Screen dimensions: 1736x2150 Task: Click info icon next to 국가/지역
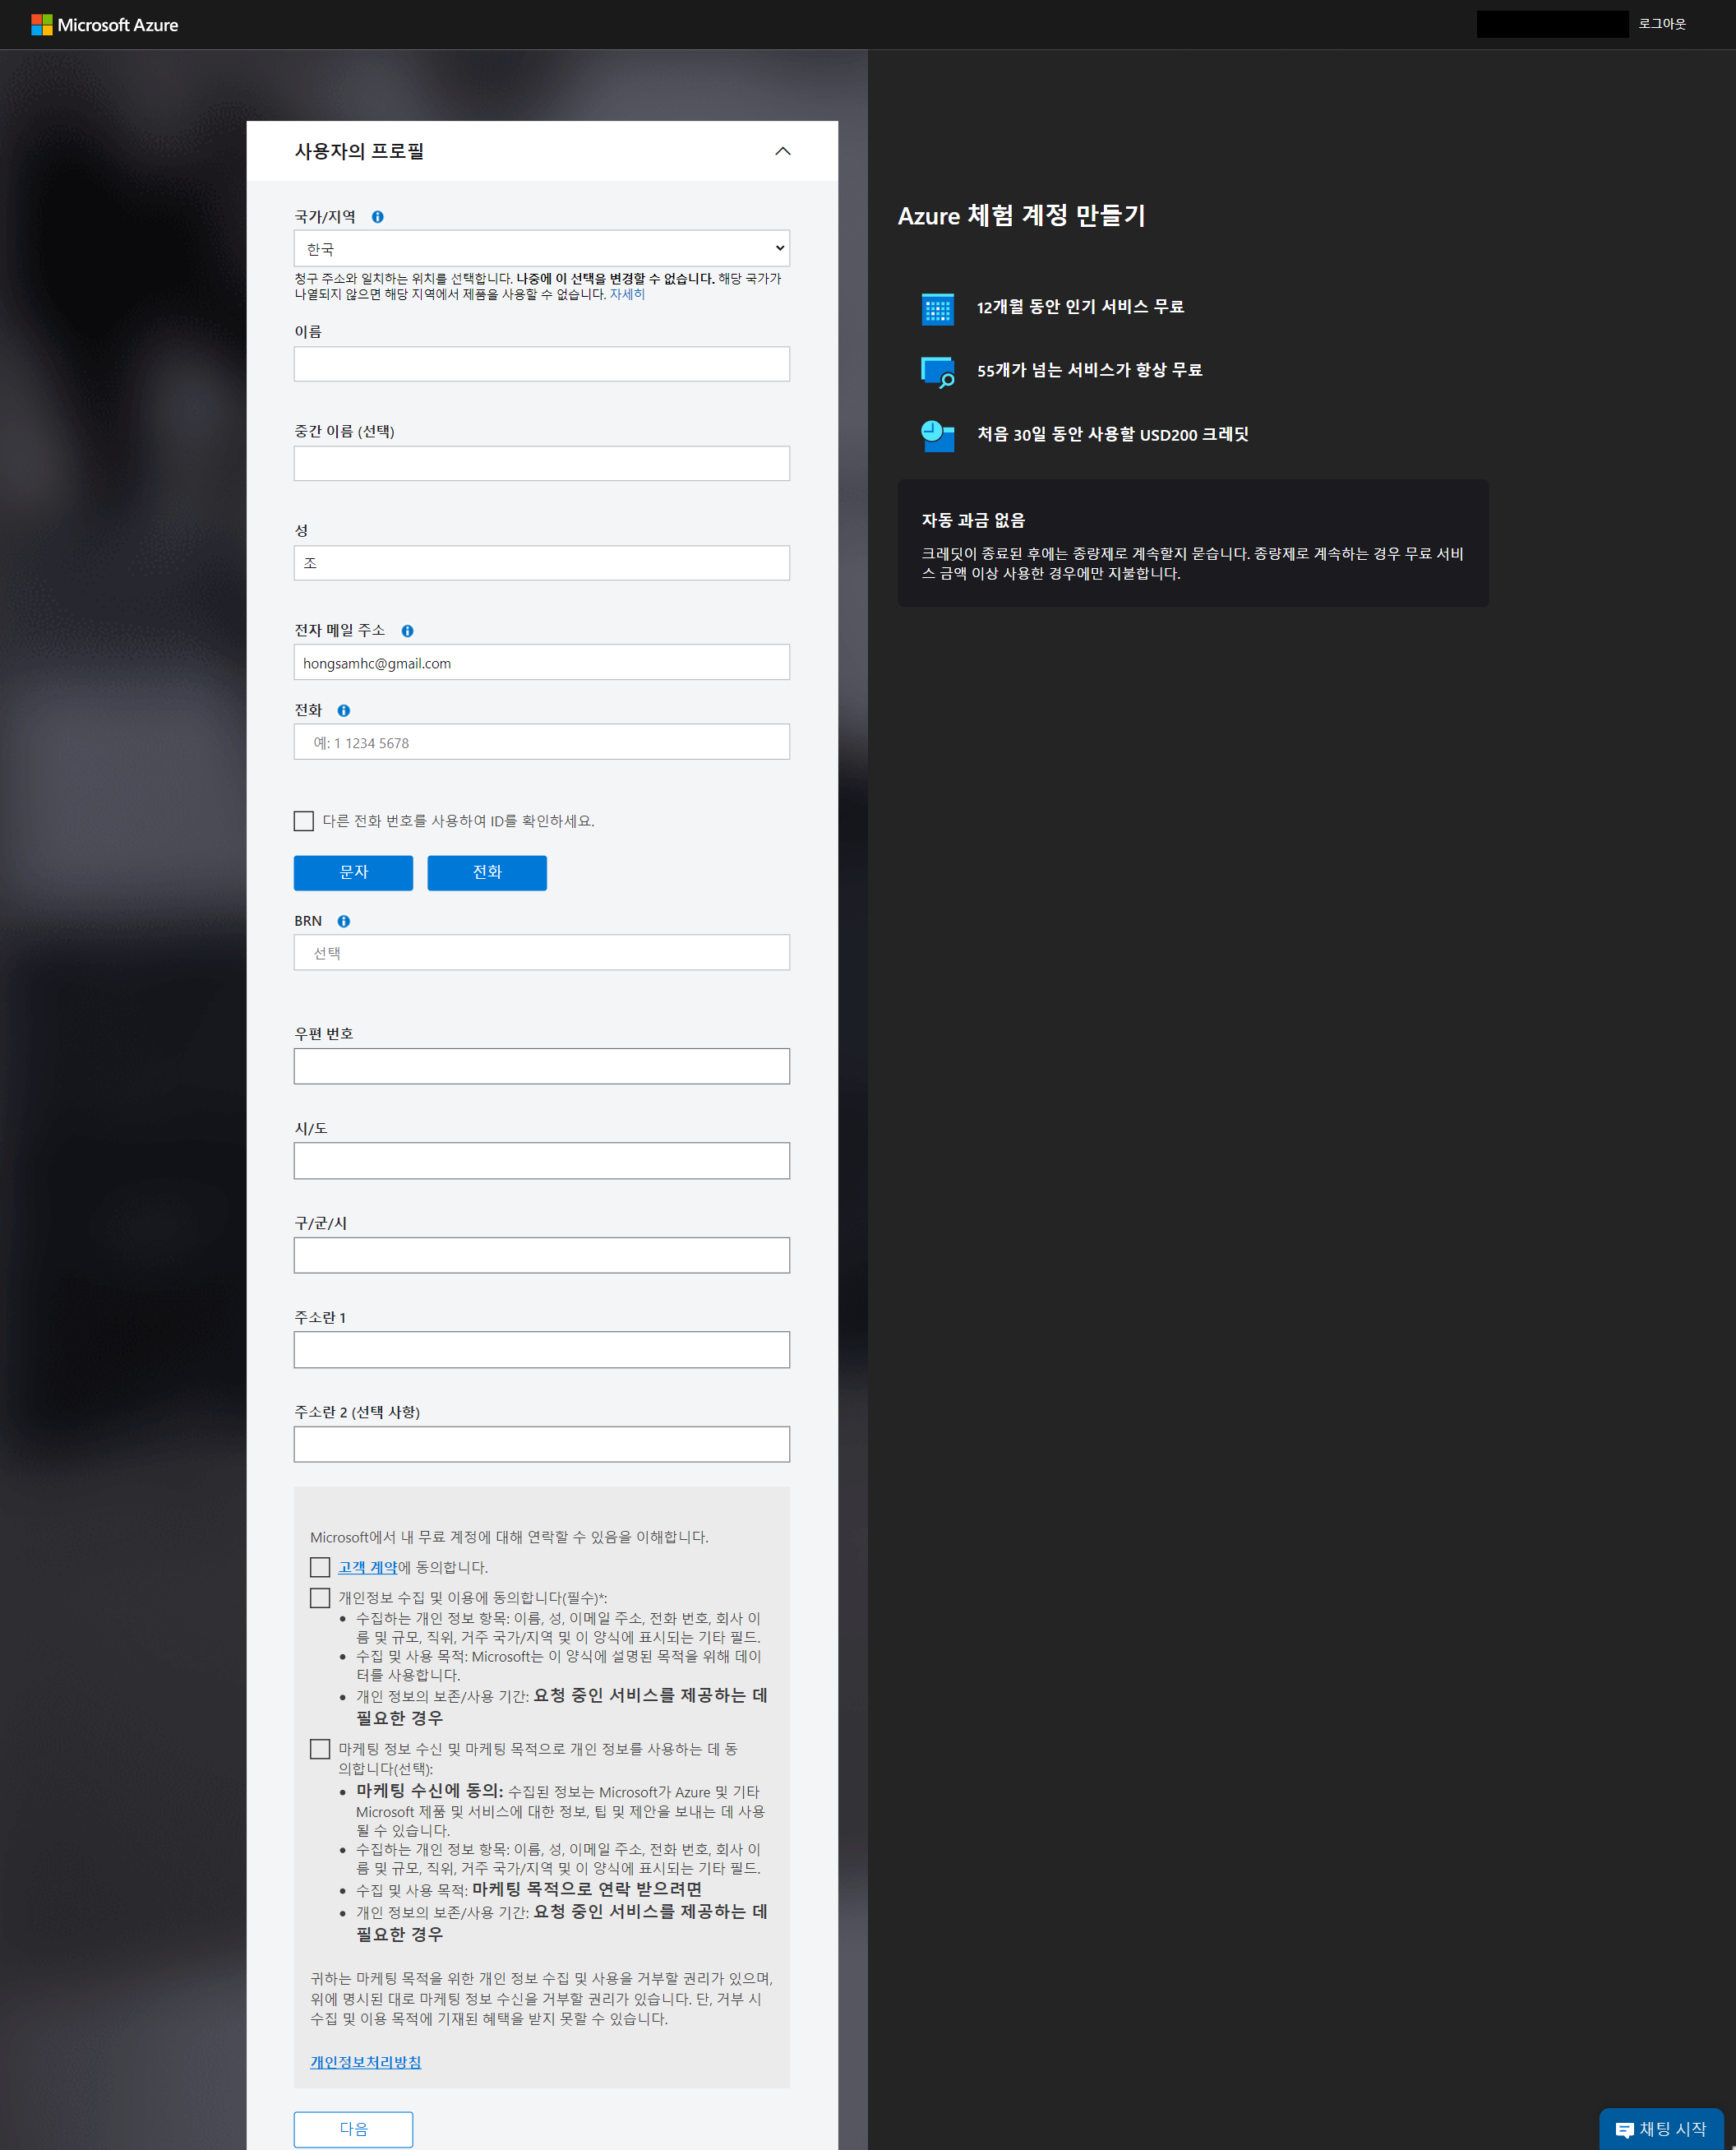coord(378,217)
